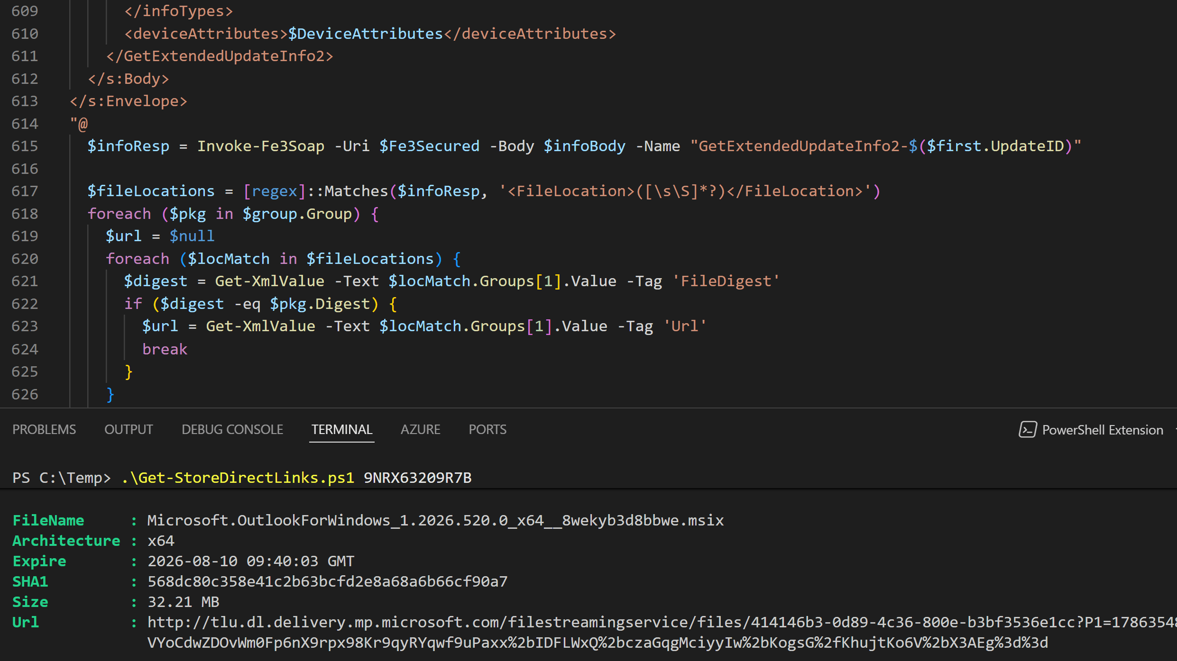
Task: Click the Architecture x64 value
Action: 161,541
